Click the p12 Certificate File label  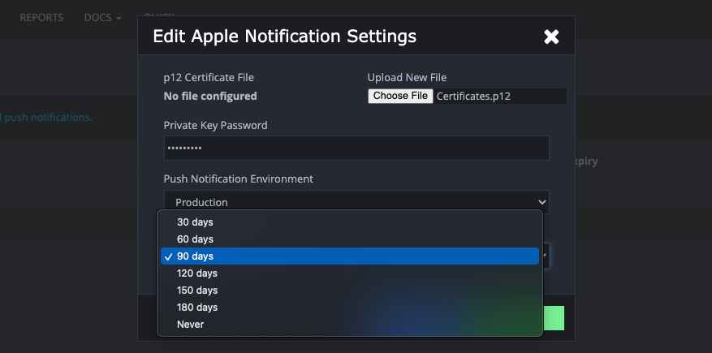pyautogui.click(x=209, y=78)
